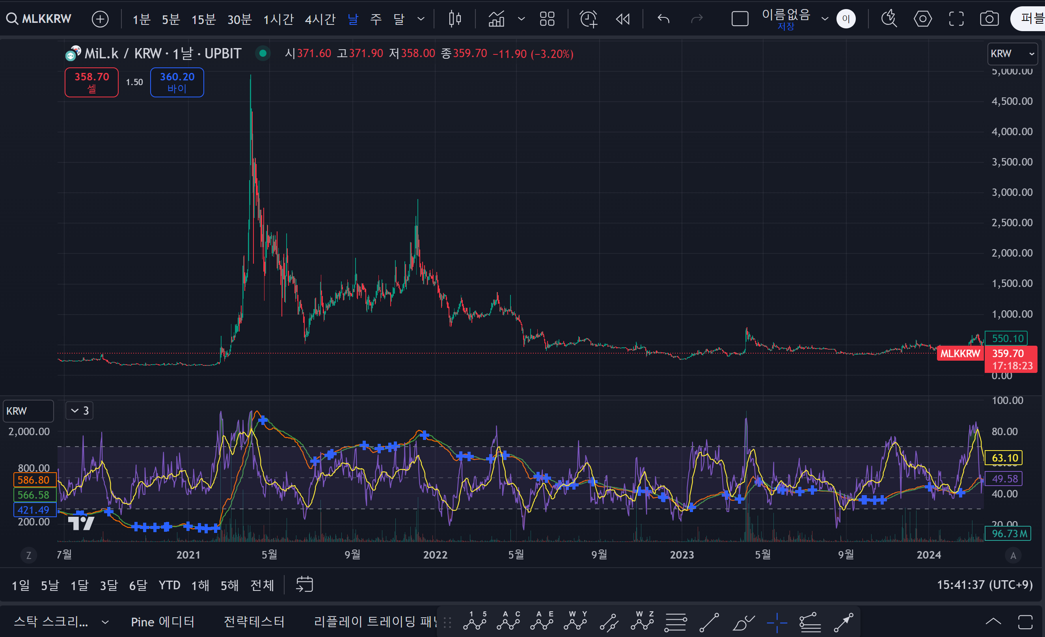
Task: Select the parallel channel drawing tool
Action: point(609,622)
